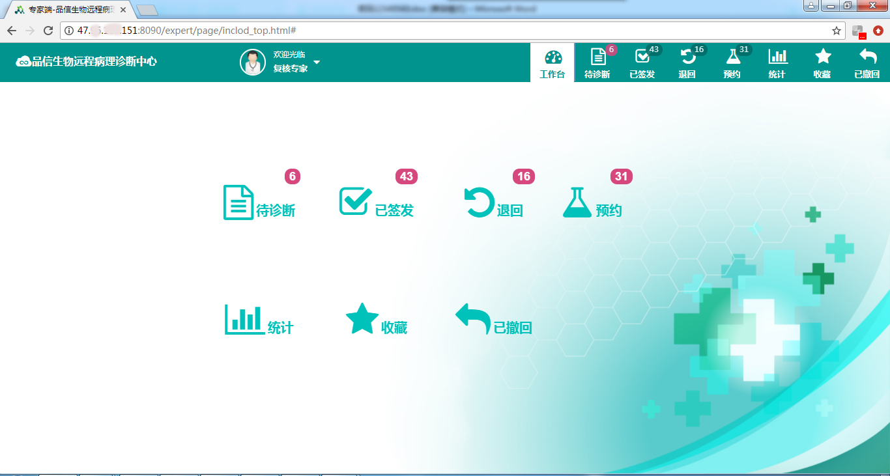The image size is (890, 476).
Task: Open 统计 bar chart icon in workspace
Action: click(243, 320)
